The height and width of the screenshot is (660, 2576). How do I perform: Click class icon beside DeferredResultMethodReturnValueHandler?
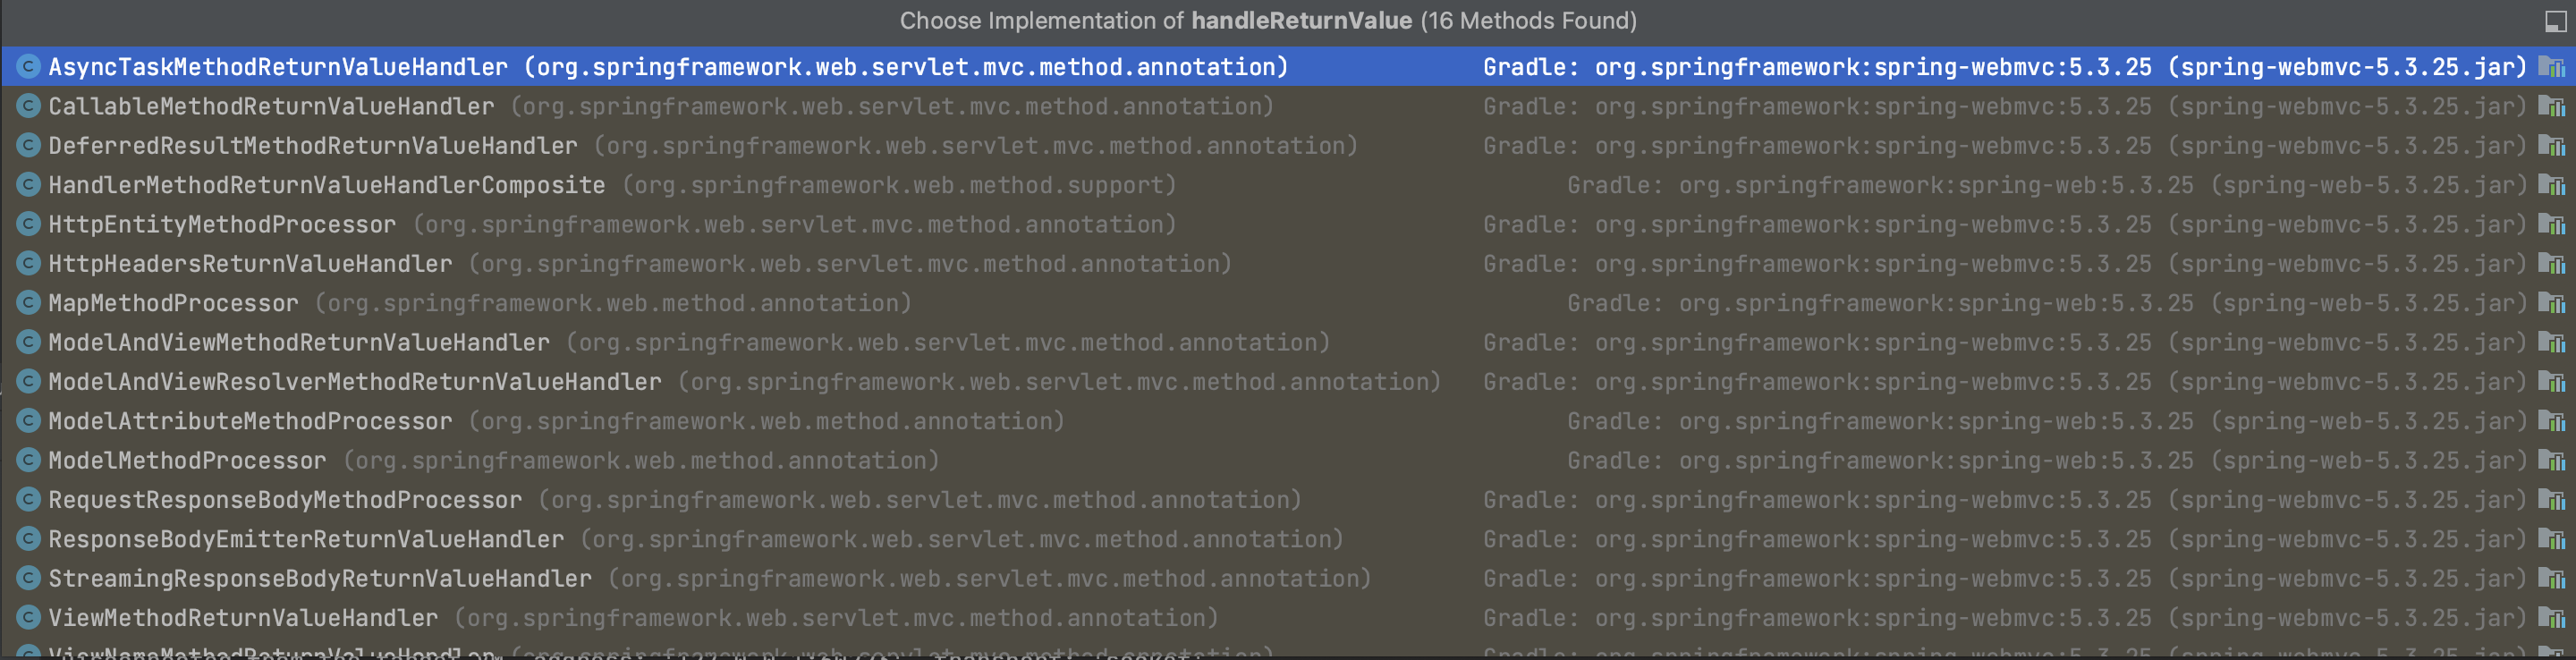(x=29, y=145)
